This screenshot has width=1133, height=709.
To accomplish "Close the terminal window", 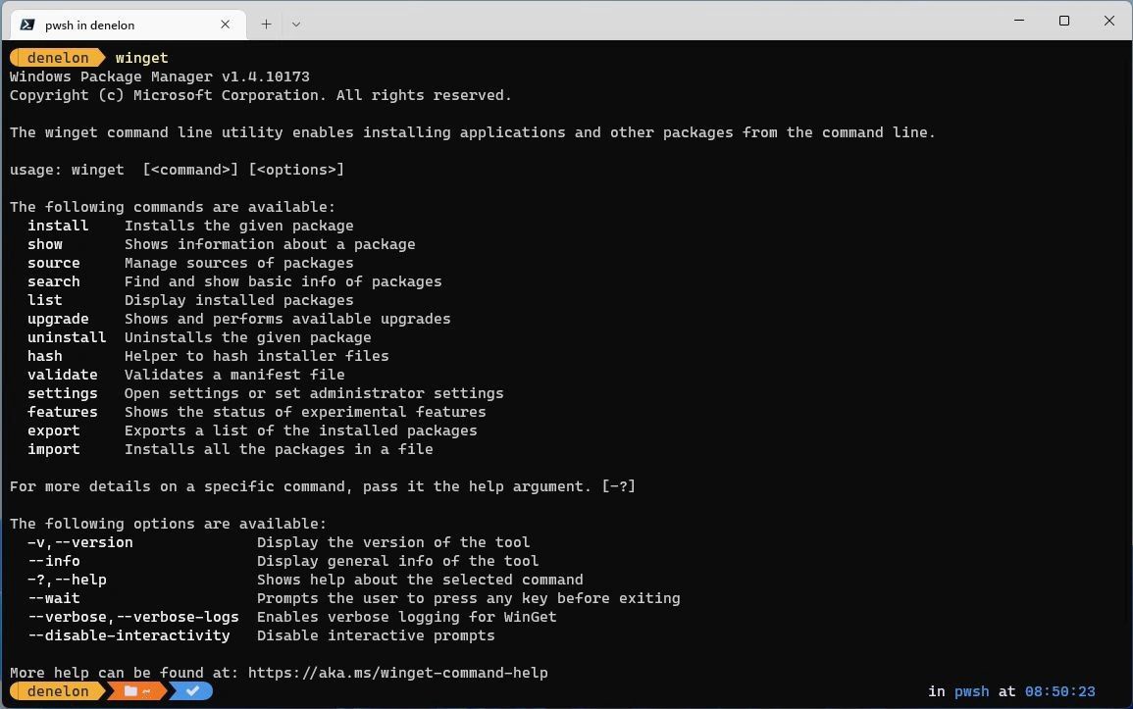I will click(x=1109, y=21).
